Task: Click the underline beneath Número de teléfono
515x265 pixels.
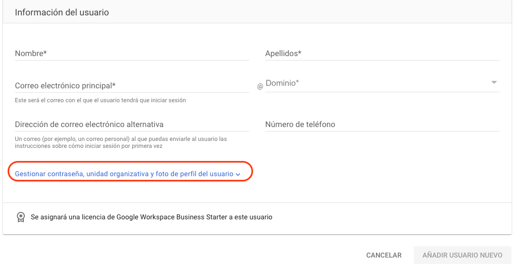Action: [x=382, y=132]
